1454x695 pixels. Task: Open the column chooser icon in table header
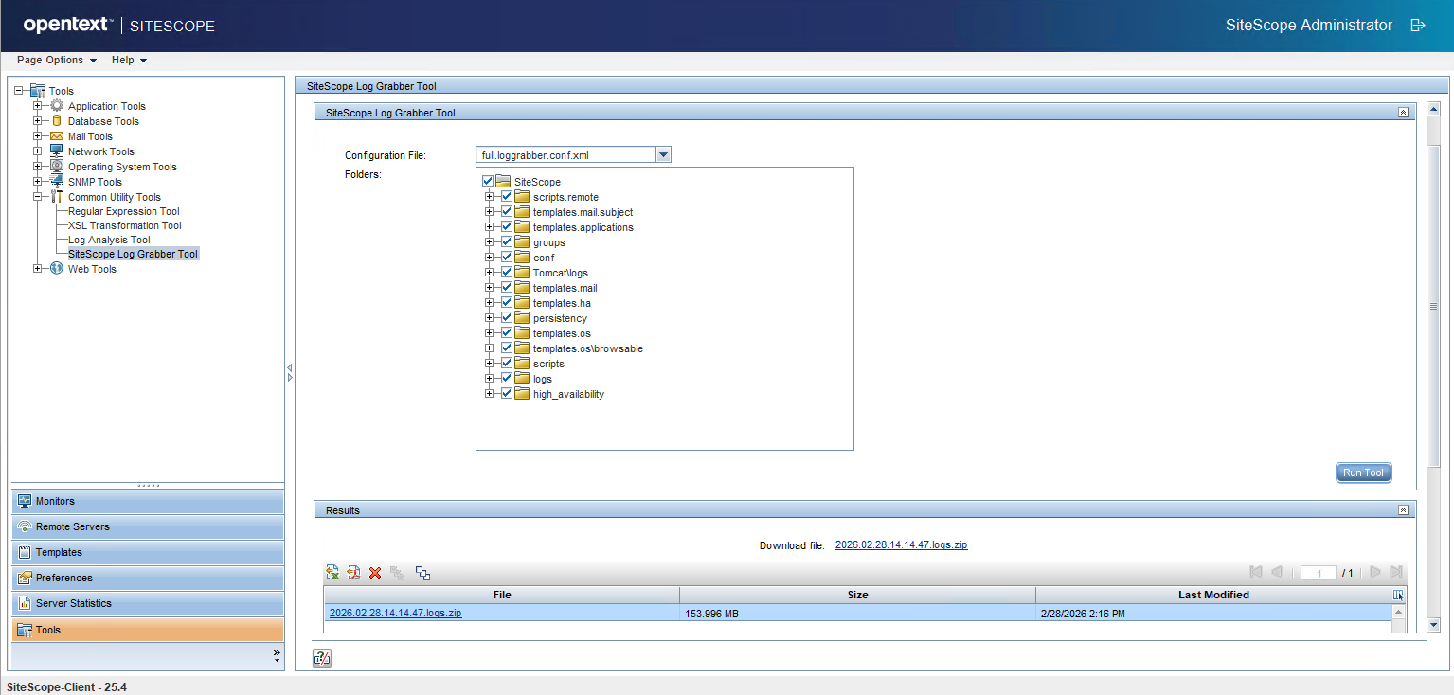1398,595
